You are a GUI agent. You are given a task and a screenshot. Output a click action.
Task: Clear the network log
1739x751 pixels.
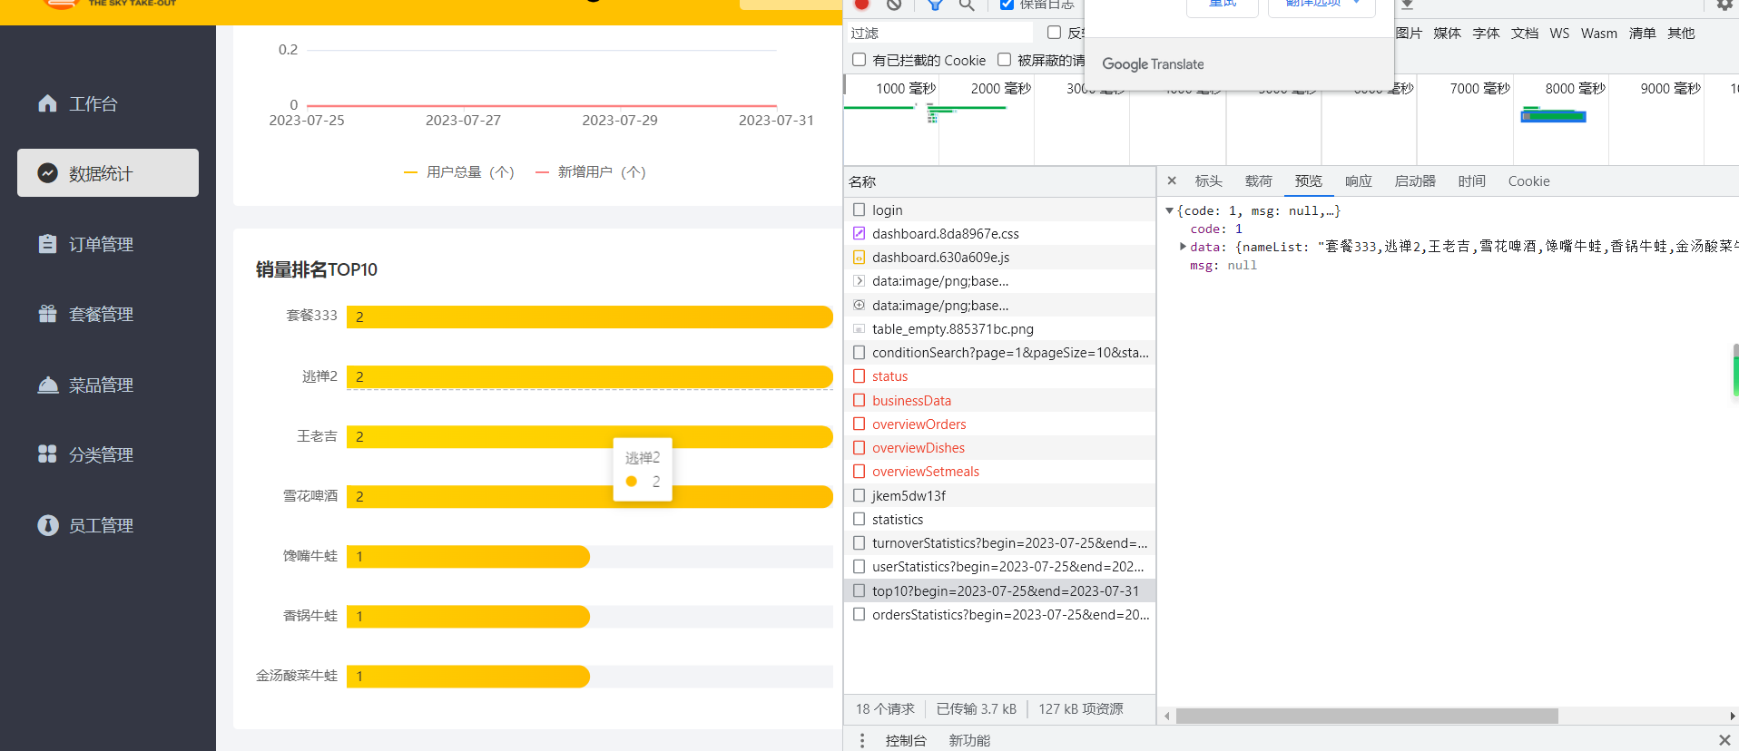pos(894,5)
